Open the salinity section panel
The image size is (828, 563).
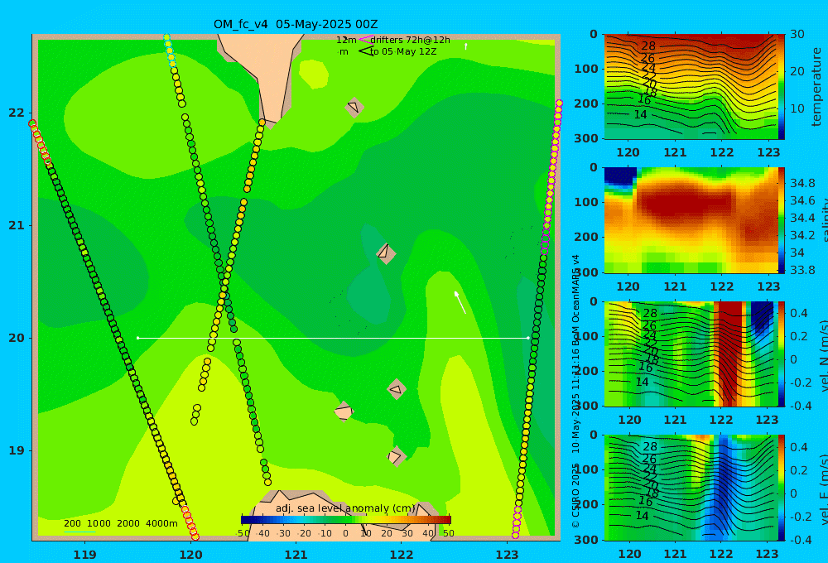[x=690, y=220]
